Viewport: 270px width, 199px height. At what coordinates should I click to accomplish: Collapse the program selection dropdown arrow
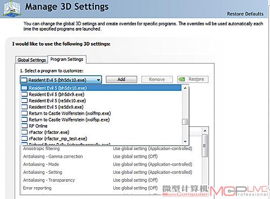[98, 80]
